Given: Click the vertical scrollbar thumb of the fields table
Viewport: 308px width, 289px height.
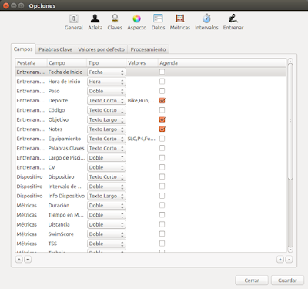Looking at the screenshot, I should tap(290, 121).
